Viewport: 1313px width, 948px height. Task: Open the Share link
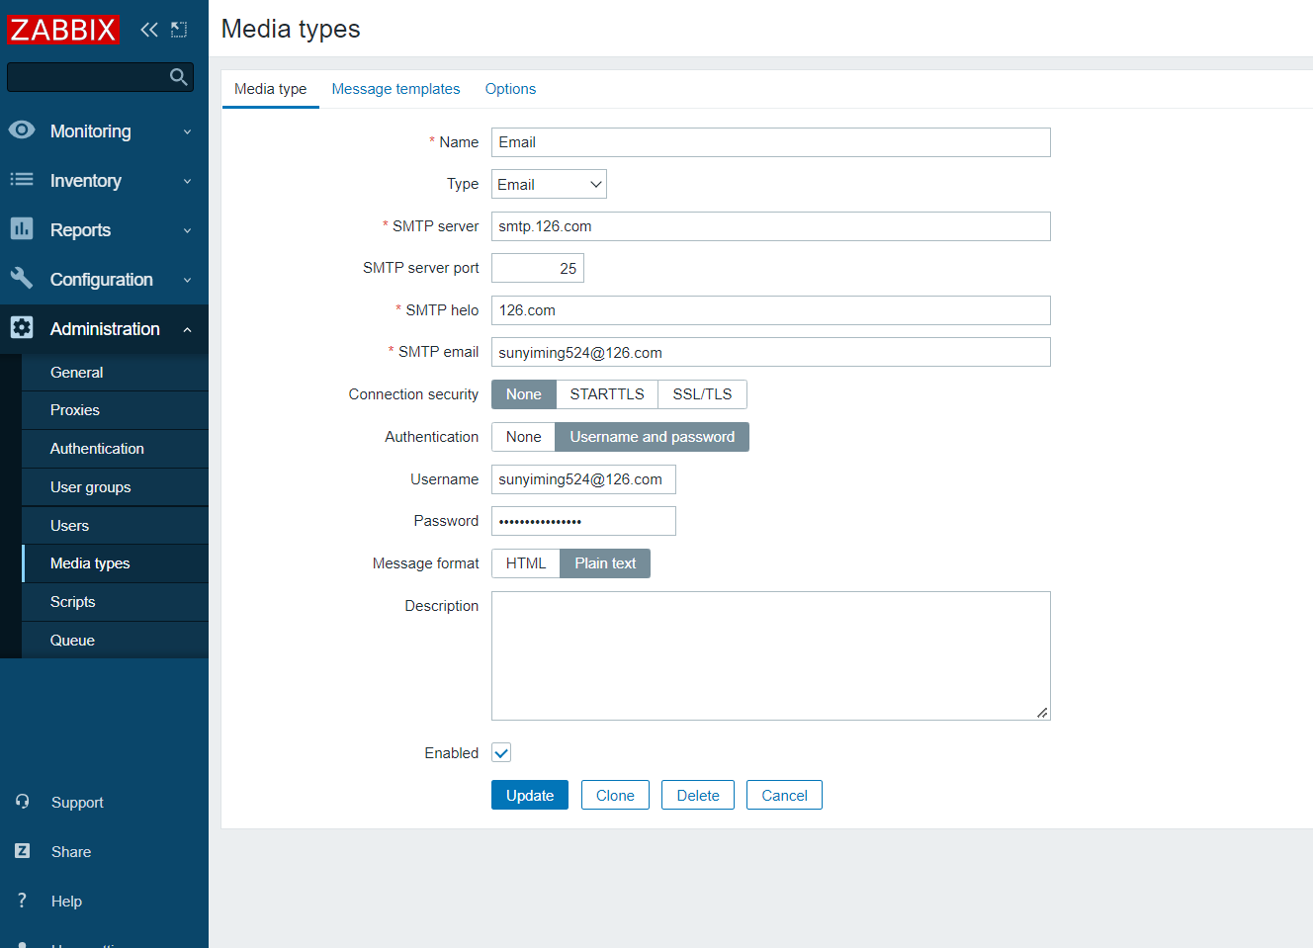(71, 852)
